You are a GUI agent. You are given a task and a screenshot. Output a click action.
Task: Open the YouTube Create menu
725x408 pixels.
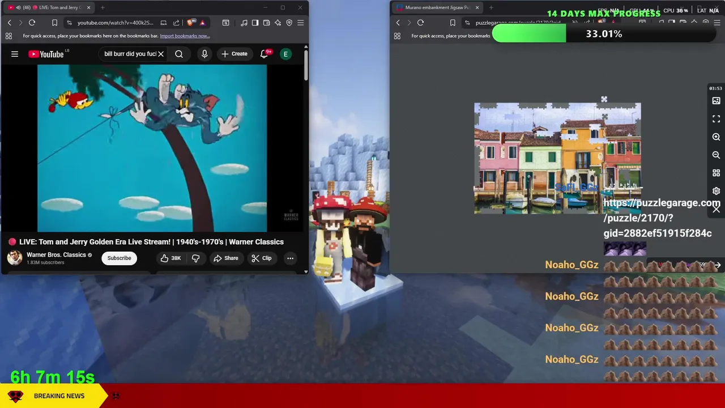click(234, 54)
